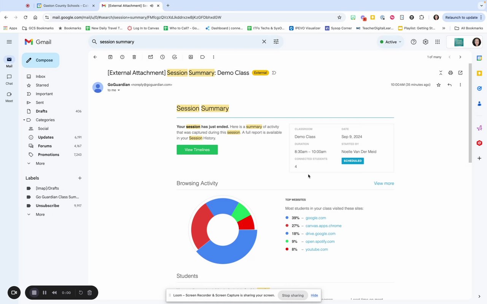Archive this email
Screen dimensions: 487x304
click(110, 57)
